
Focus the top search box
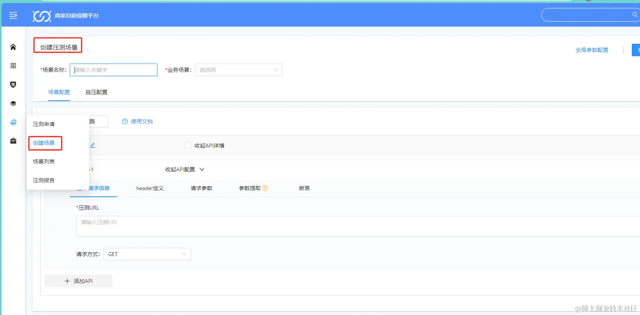coord(590,15)
